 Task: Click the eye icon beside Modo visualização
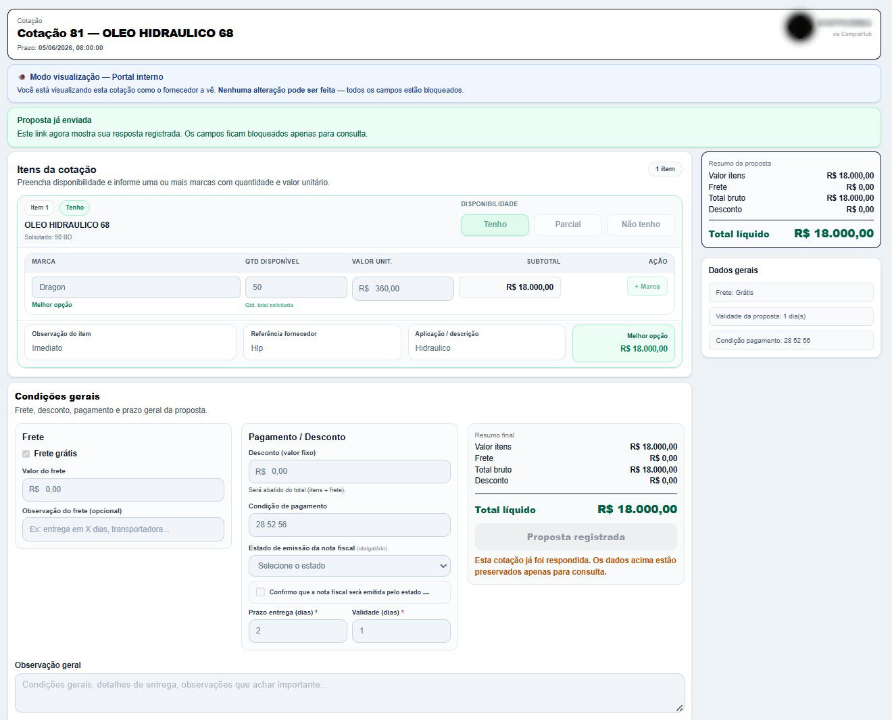point(22,77)
